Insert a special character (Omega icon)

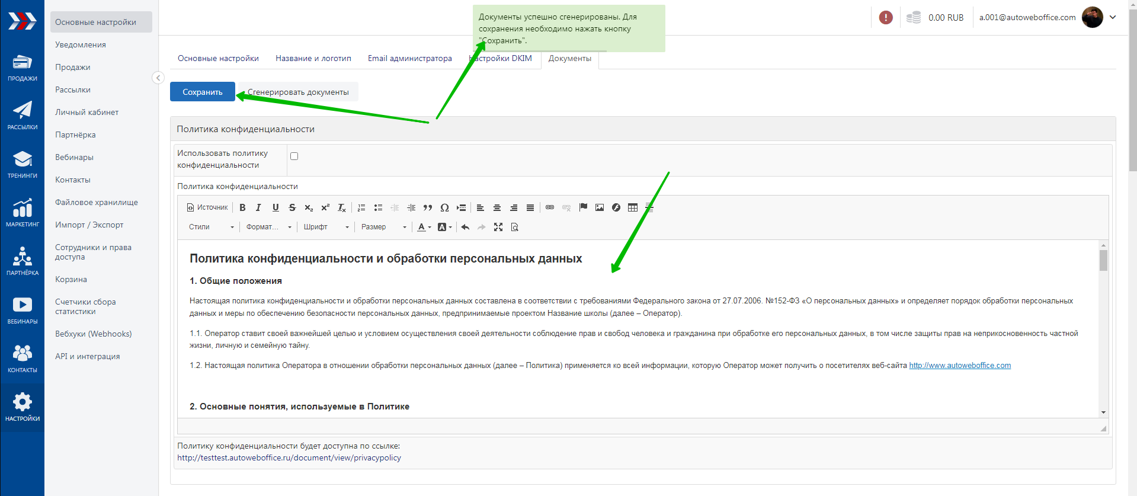point(444,207)
